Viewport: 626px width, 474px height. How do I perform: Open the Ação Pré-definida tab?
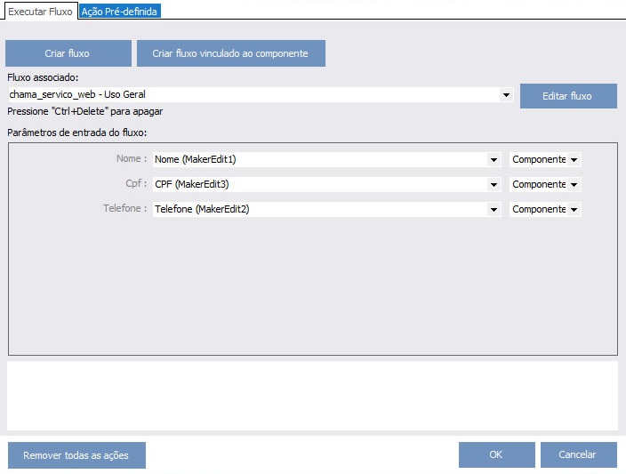[x=119, y=12]
